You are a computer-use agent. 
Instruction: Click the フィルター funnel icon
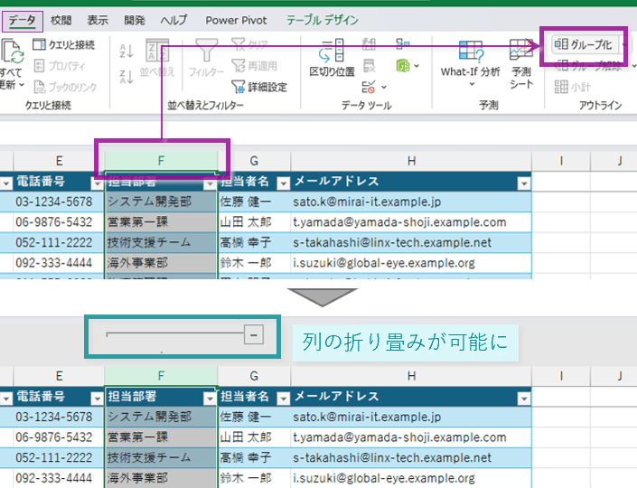coord(205,57)
